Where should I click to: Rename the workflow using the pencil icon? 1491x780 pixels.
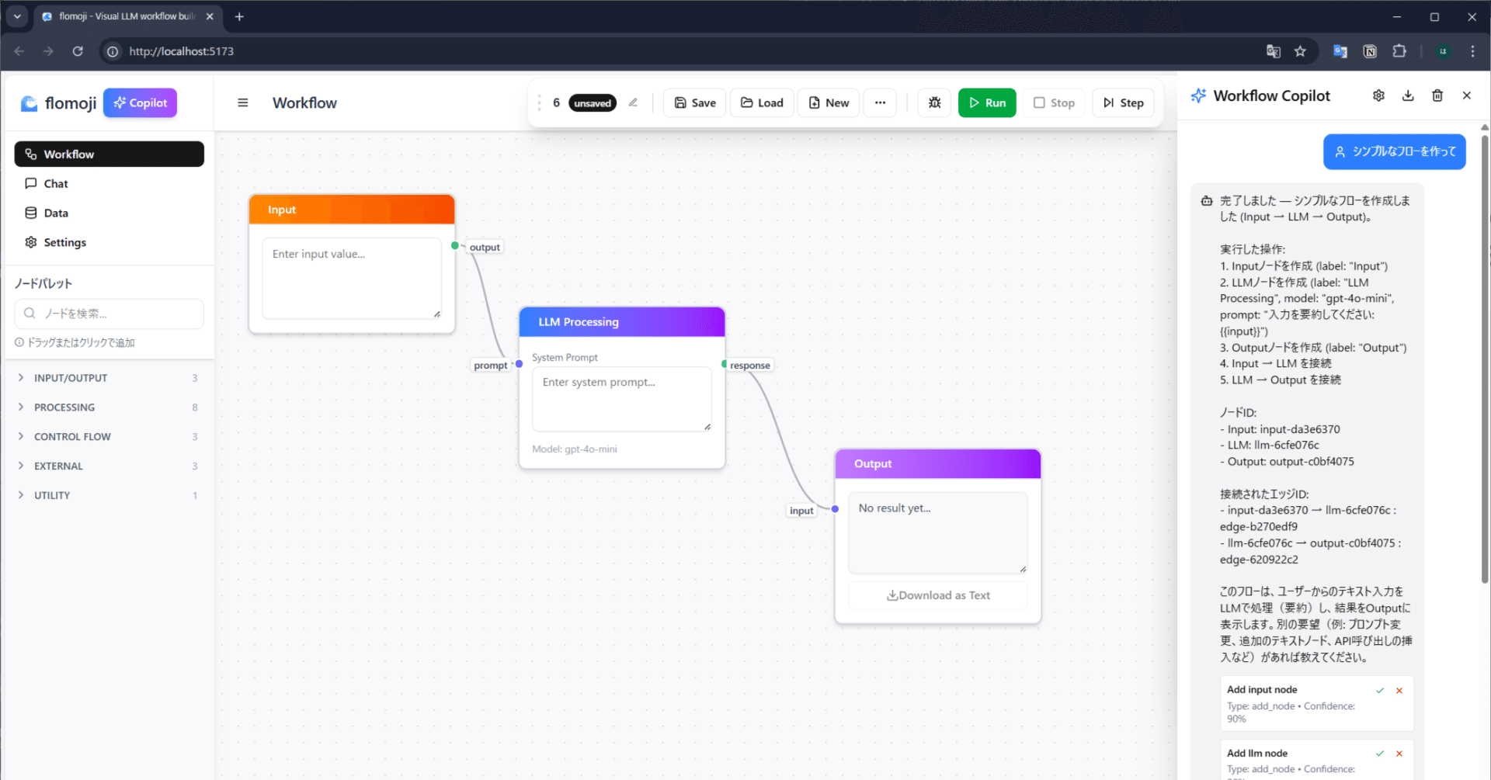point(633,102)
